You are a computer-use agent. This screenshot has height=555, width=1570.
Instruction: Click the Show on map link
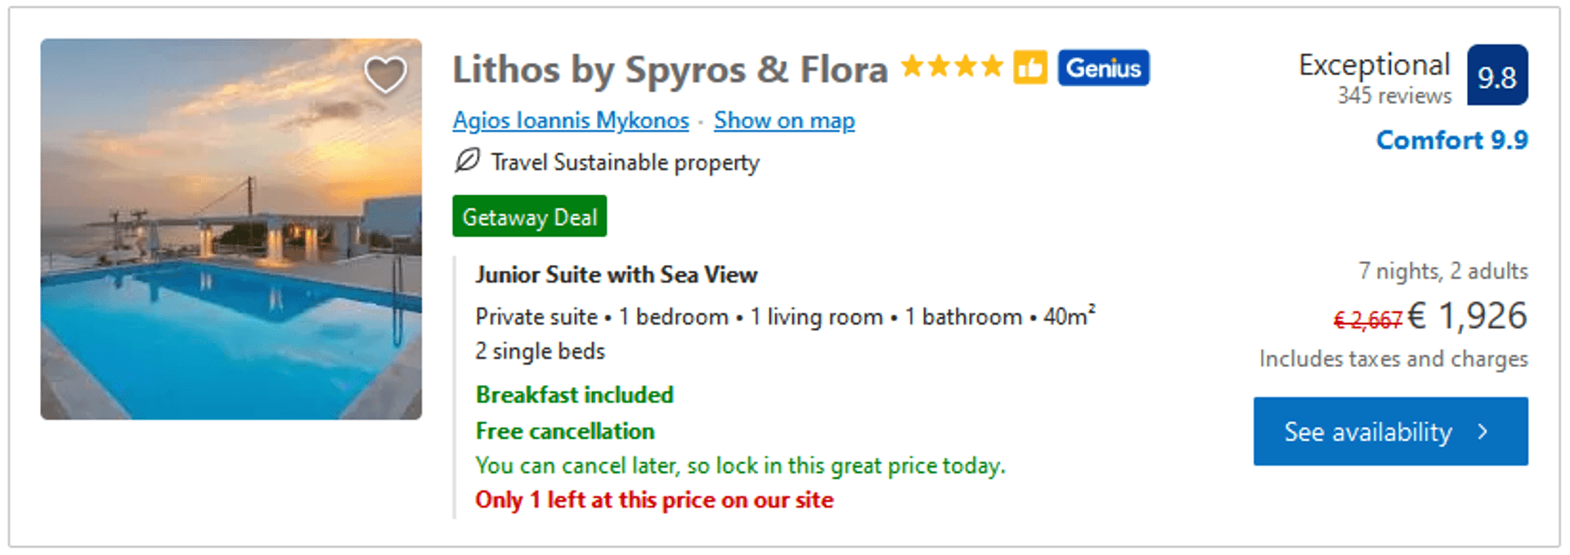(784, 121)
